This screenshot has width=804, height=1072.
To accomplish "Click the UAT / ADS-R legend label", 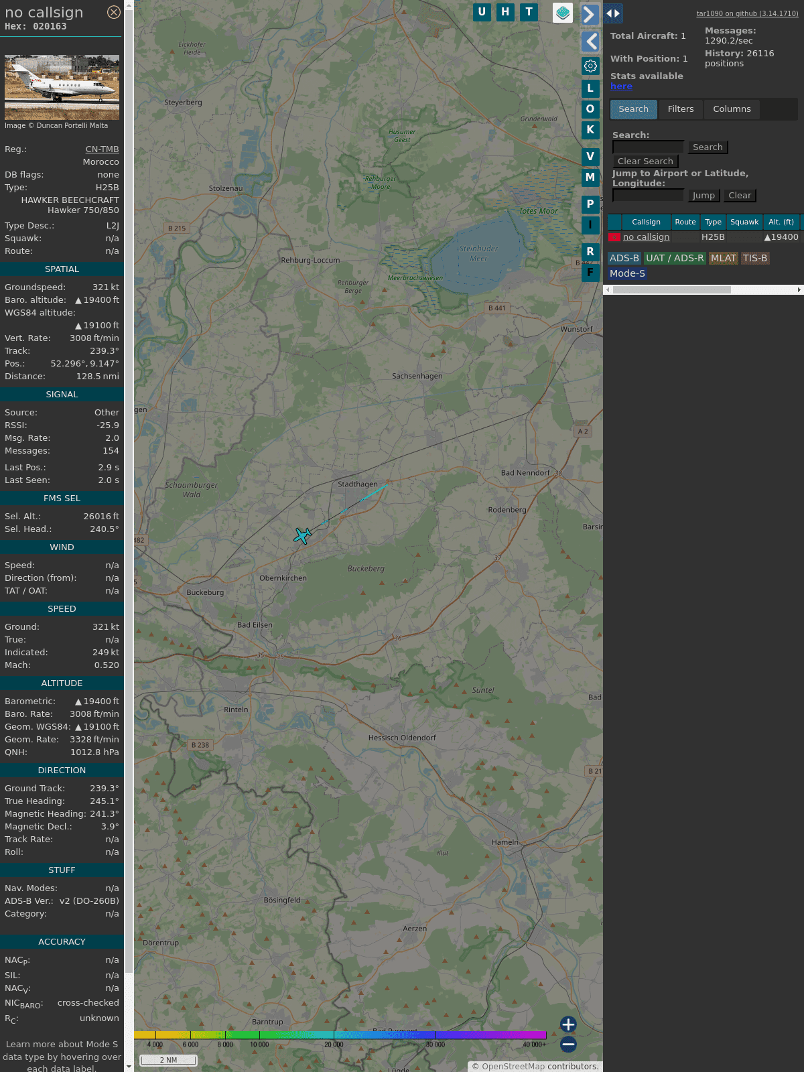I will 675,258.
